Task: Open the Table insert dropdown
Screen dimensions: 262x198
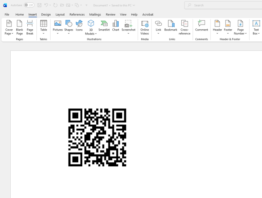Action: tap(44, 27)
